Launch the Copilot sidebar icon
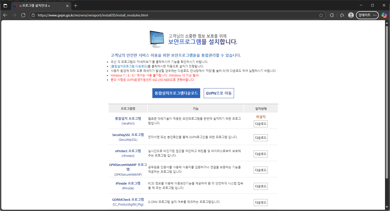This screenshot has height=211, width=390. [x=384, y=15]
